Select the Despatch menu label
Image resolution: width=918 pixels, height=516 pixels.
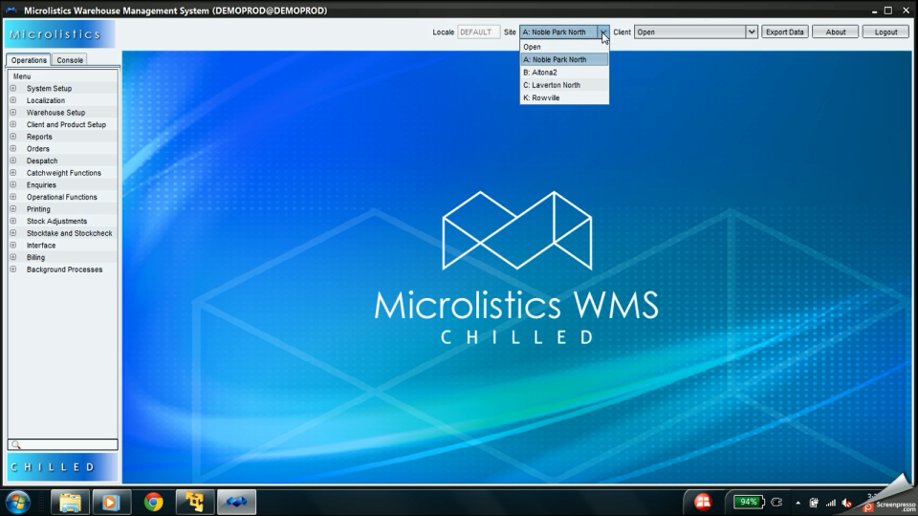point(42,161)
